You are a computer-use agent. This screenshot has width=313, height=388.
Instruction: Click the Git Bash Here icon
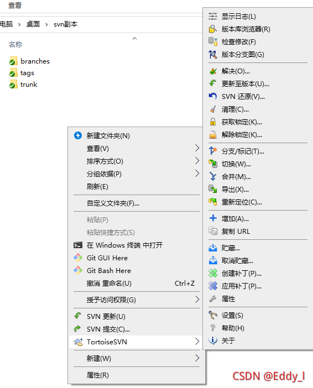point(78,270)
